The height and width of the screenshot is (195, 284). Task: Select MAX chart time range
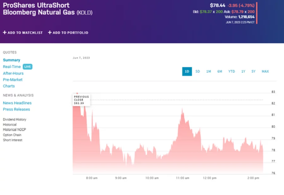[265, 71]
